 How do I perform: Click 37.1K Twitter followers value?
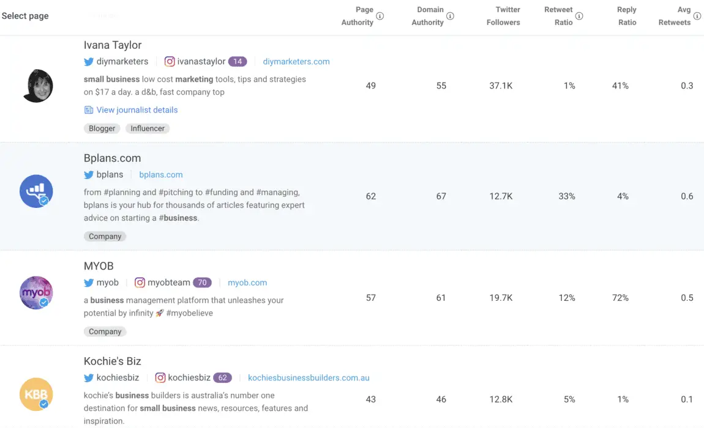click(501, 86)
